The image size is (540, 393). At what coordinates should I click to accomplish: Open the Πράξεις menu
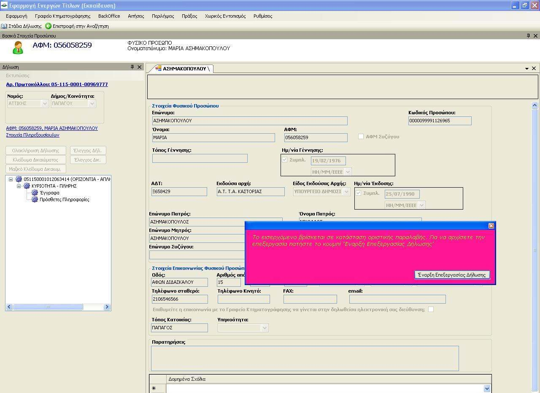tap(189, 16)
